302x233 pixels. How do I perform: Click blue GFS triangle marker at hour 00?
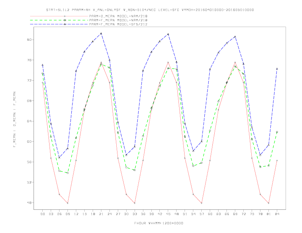(x=43, y=65)
